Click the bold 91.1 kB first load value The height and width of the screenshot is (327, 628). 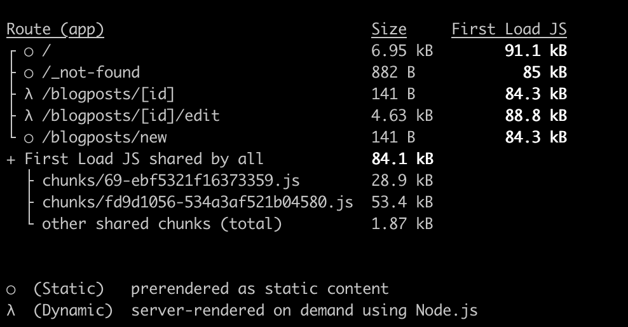pyautogui.click(x=536, y=51)
